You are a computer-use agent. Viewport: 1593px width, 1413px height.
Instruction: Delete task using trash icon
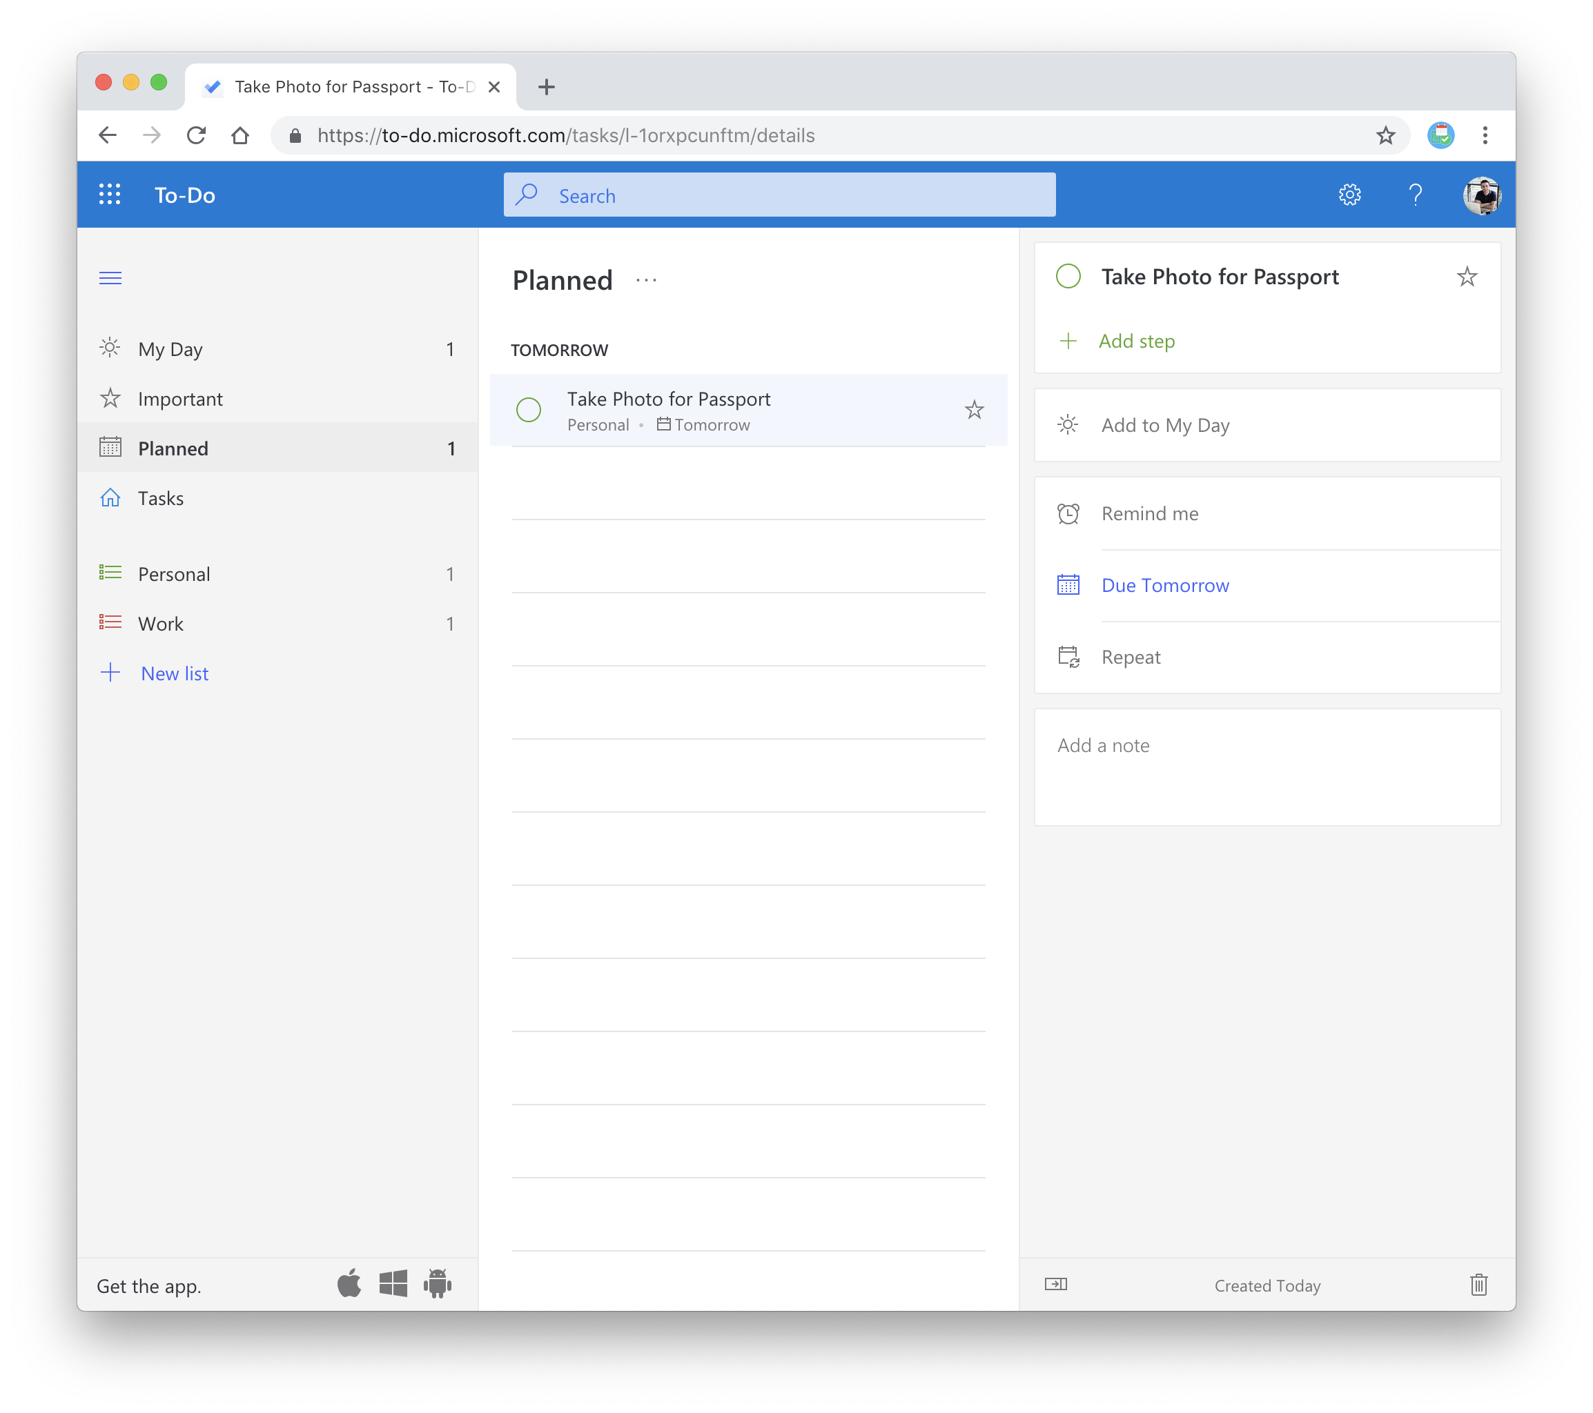[x=1478, y=1285]
